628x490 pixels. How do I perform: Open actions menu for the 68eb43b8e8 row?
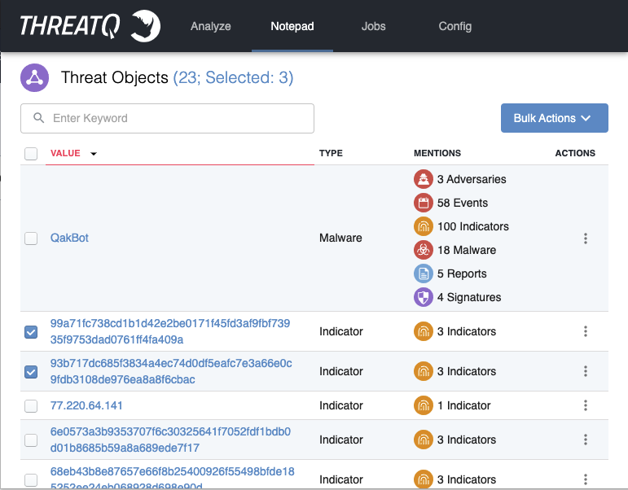(586, 479)
